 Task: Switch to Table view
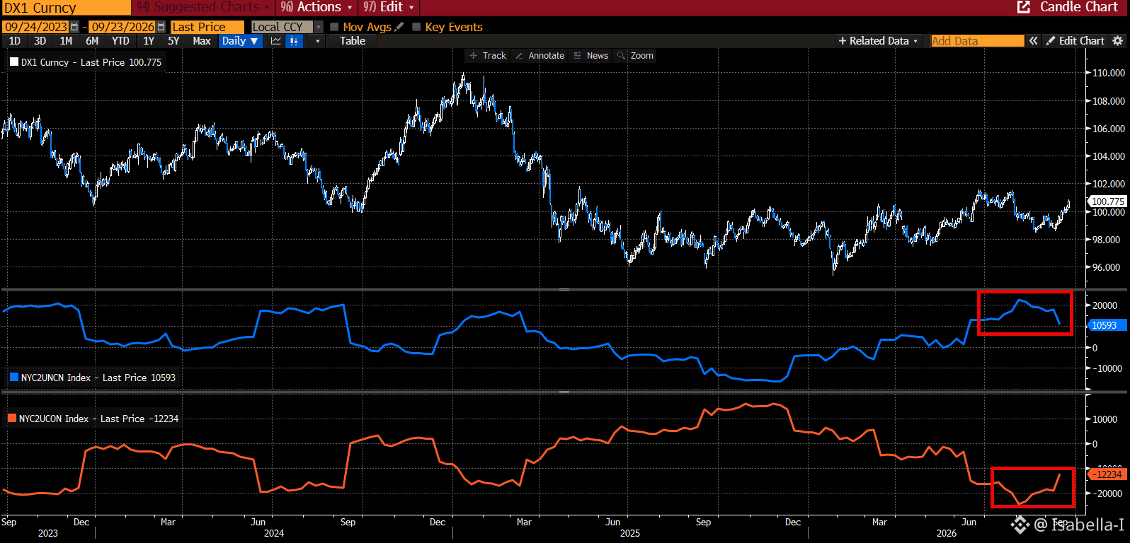coord(353,41)
